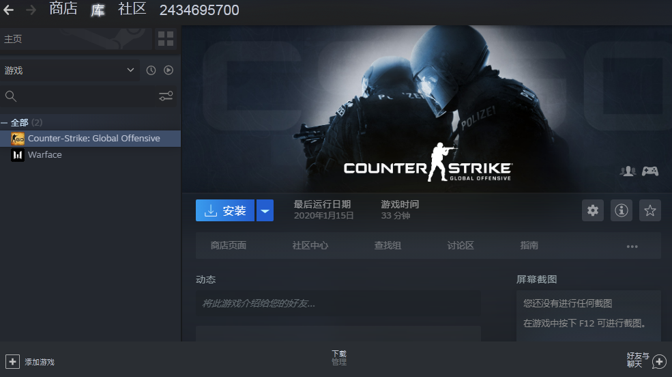This screenshot has height=377, width=672.
Task: Collapse the 全部 category
Action: pyautogui.click(x=4, y=123)
